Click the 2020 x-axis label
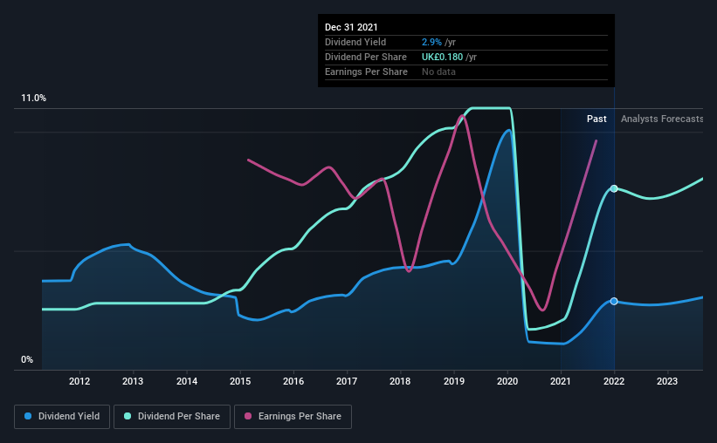The width and height of the screenshot is (717, 443). click(507, 381)
